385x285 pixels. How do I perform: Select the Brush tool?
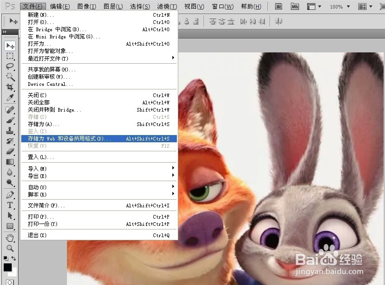10,120
